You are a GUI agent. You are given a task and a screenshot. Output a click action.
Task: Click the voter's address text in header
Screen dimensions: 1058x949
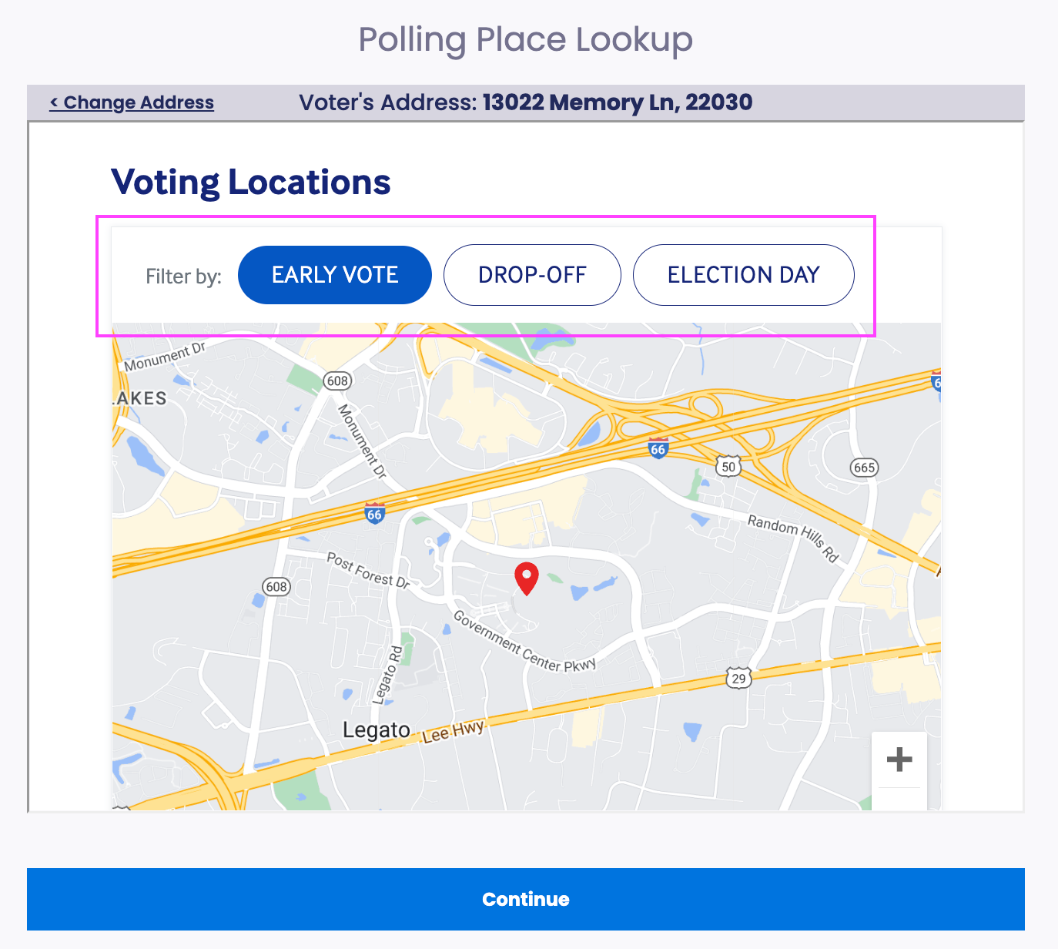526,102
